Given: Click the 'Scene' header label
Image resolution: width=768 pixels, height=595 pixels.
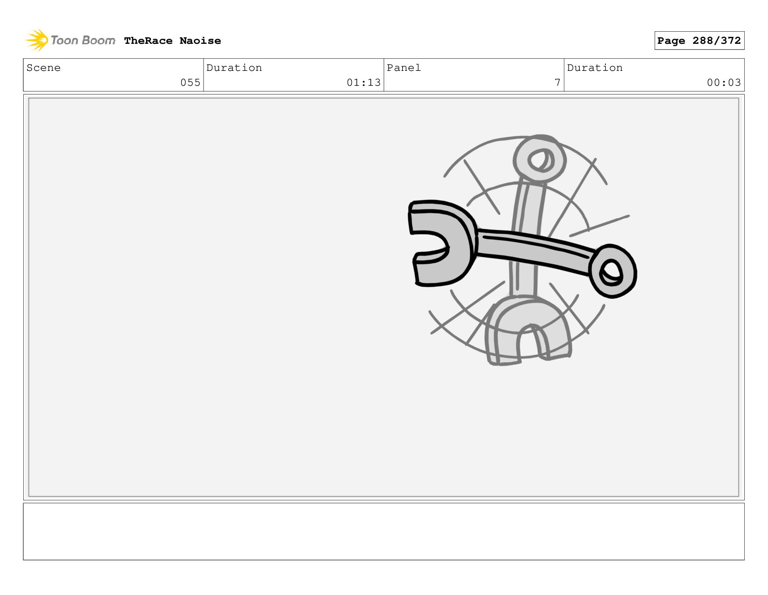Looking at the screenshot, I should [x=43, y=68].
